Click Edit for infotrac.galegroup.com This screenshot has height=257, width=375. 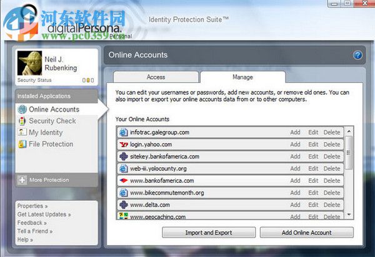(313, 132)
